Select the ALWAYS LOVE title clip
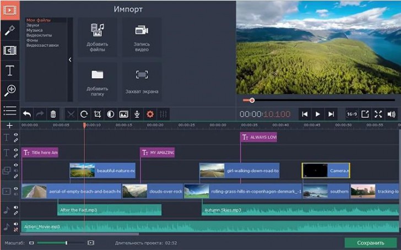Image resolution: width=401 pixels, height=250 pixels. click(x=258, y=137)
